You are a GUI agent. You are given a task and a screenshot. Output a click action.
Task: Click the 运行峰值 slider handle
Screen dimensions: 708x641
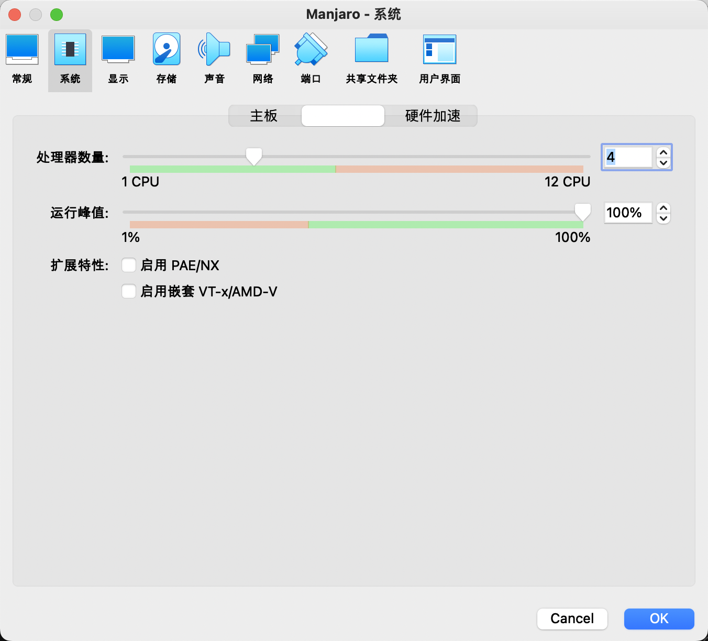click(x=583, y=212)
